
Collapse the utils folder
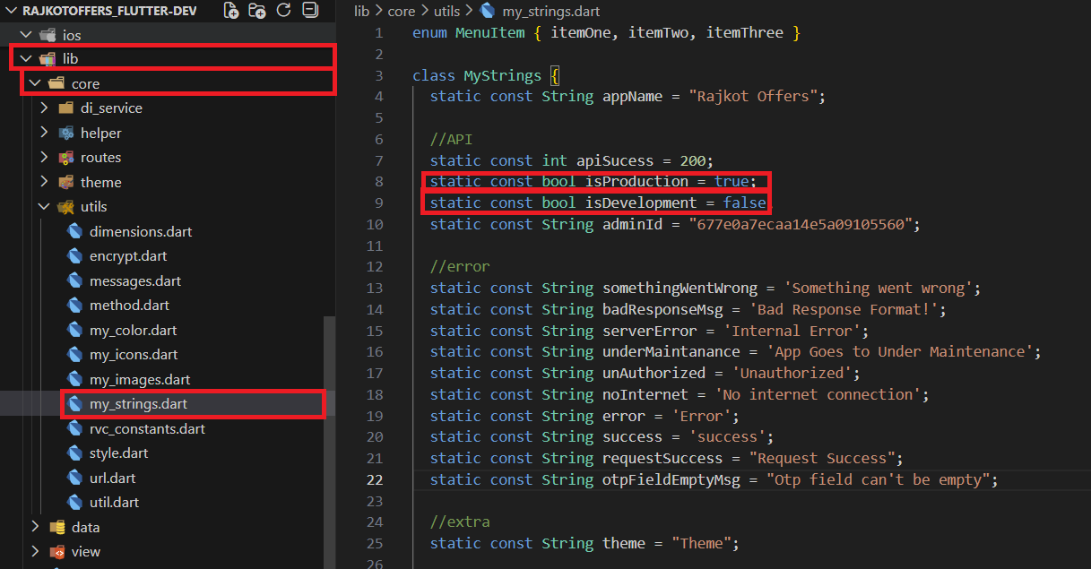[x=44, y=207]
